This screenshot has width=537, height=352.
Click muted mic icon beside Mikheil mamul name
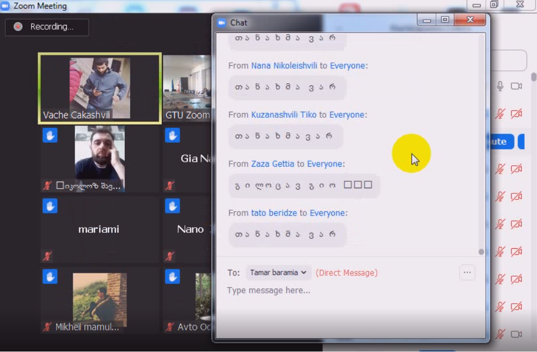47,327
